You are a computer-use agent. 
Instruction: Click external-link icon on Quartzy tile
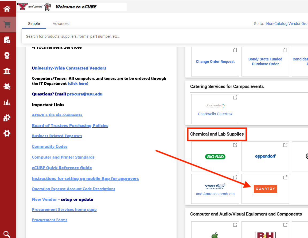[x=285, y=177]
